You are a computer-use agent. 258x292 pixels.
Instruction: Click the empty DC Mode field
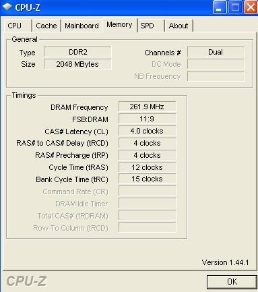coord(216,64)
